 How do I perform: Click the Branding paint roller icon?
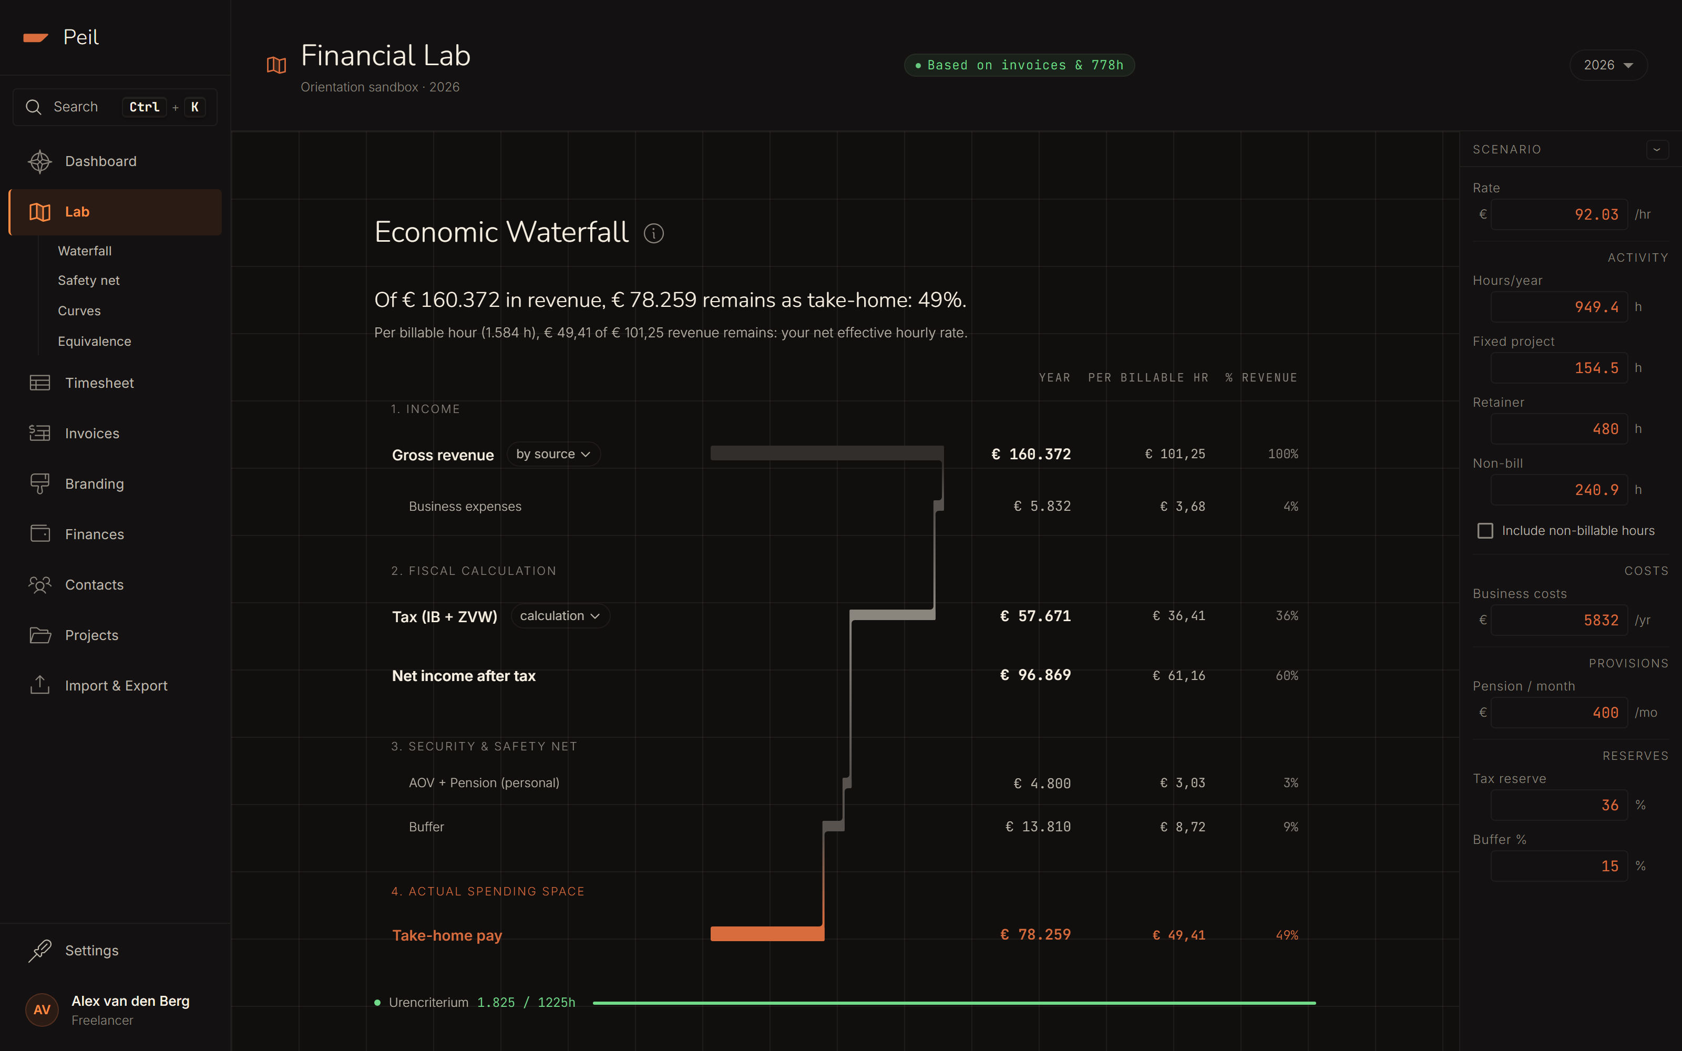pos(39,484)
